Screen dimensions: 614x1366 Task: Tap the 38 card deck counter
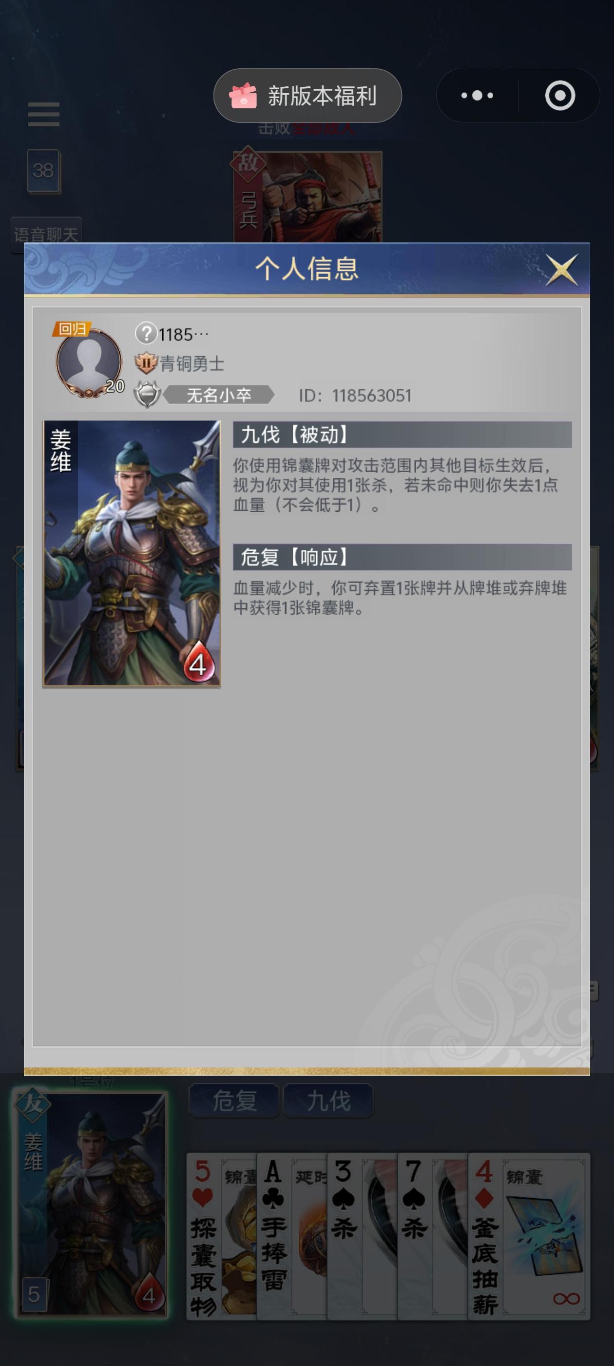tap(43, 171)
